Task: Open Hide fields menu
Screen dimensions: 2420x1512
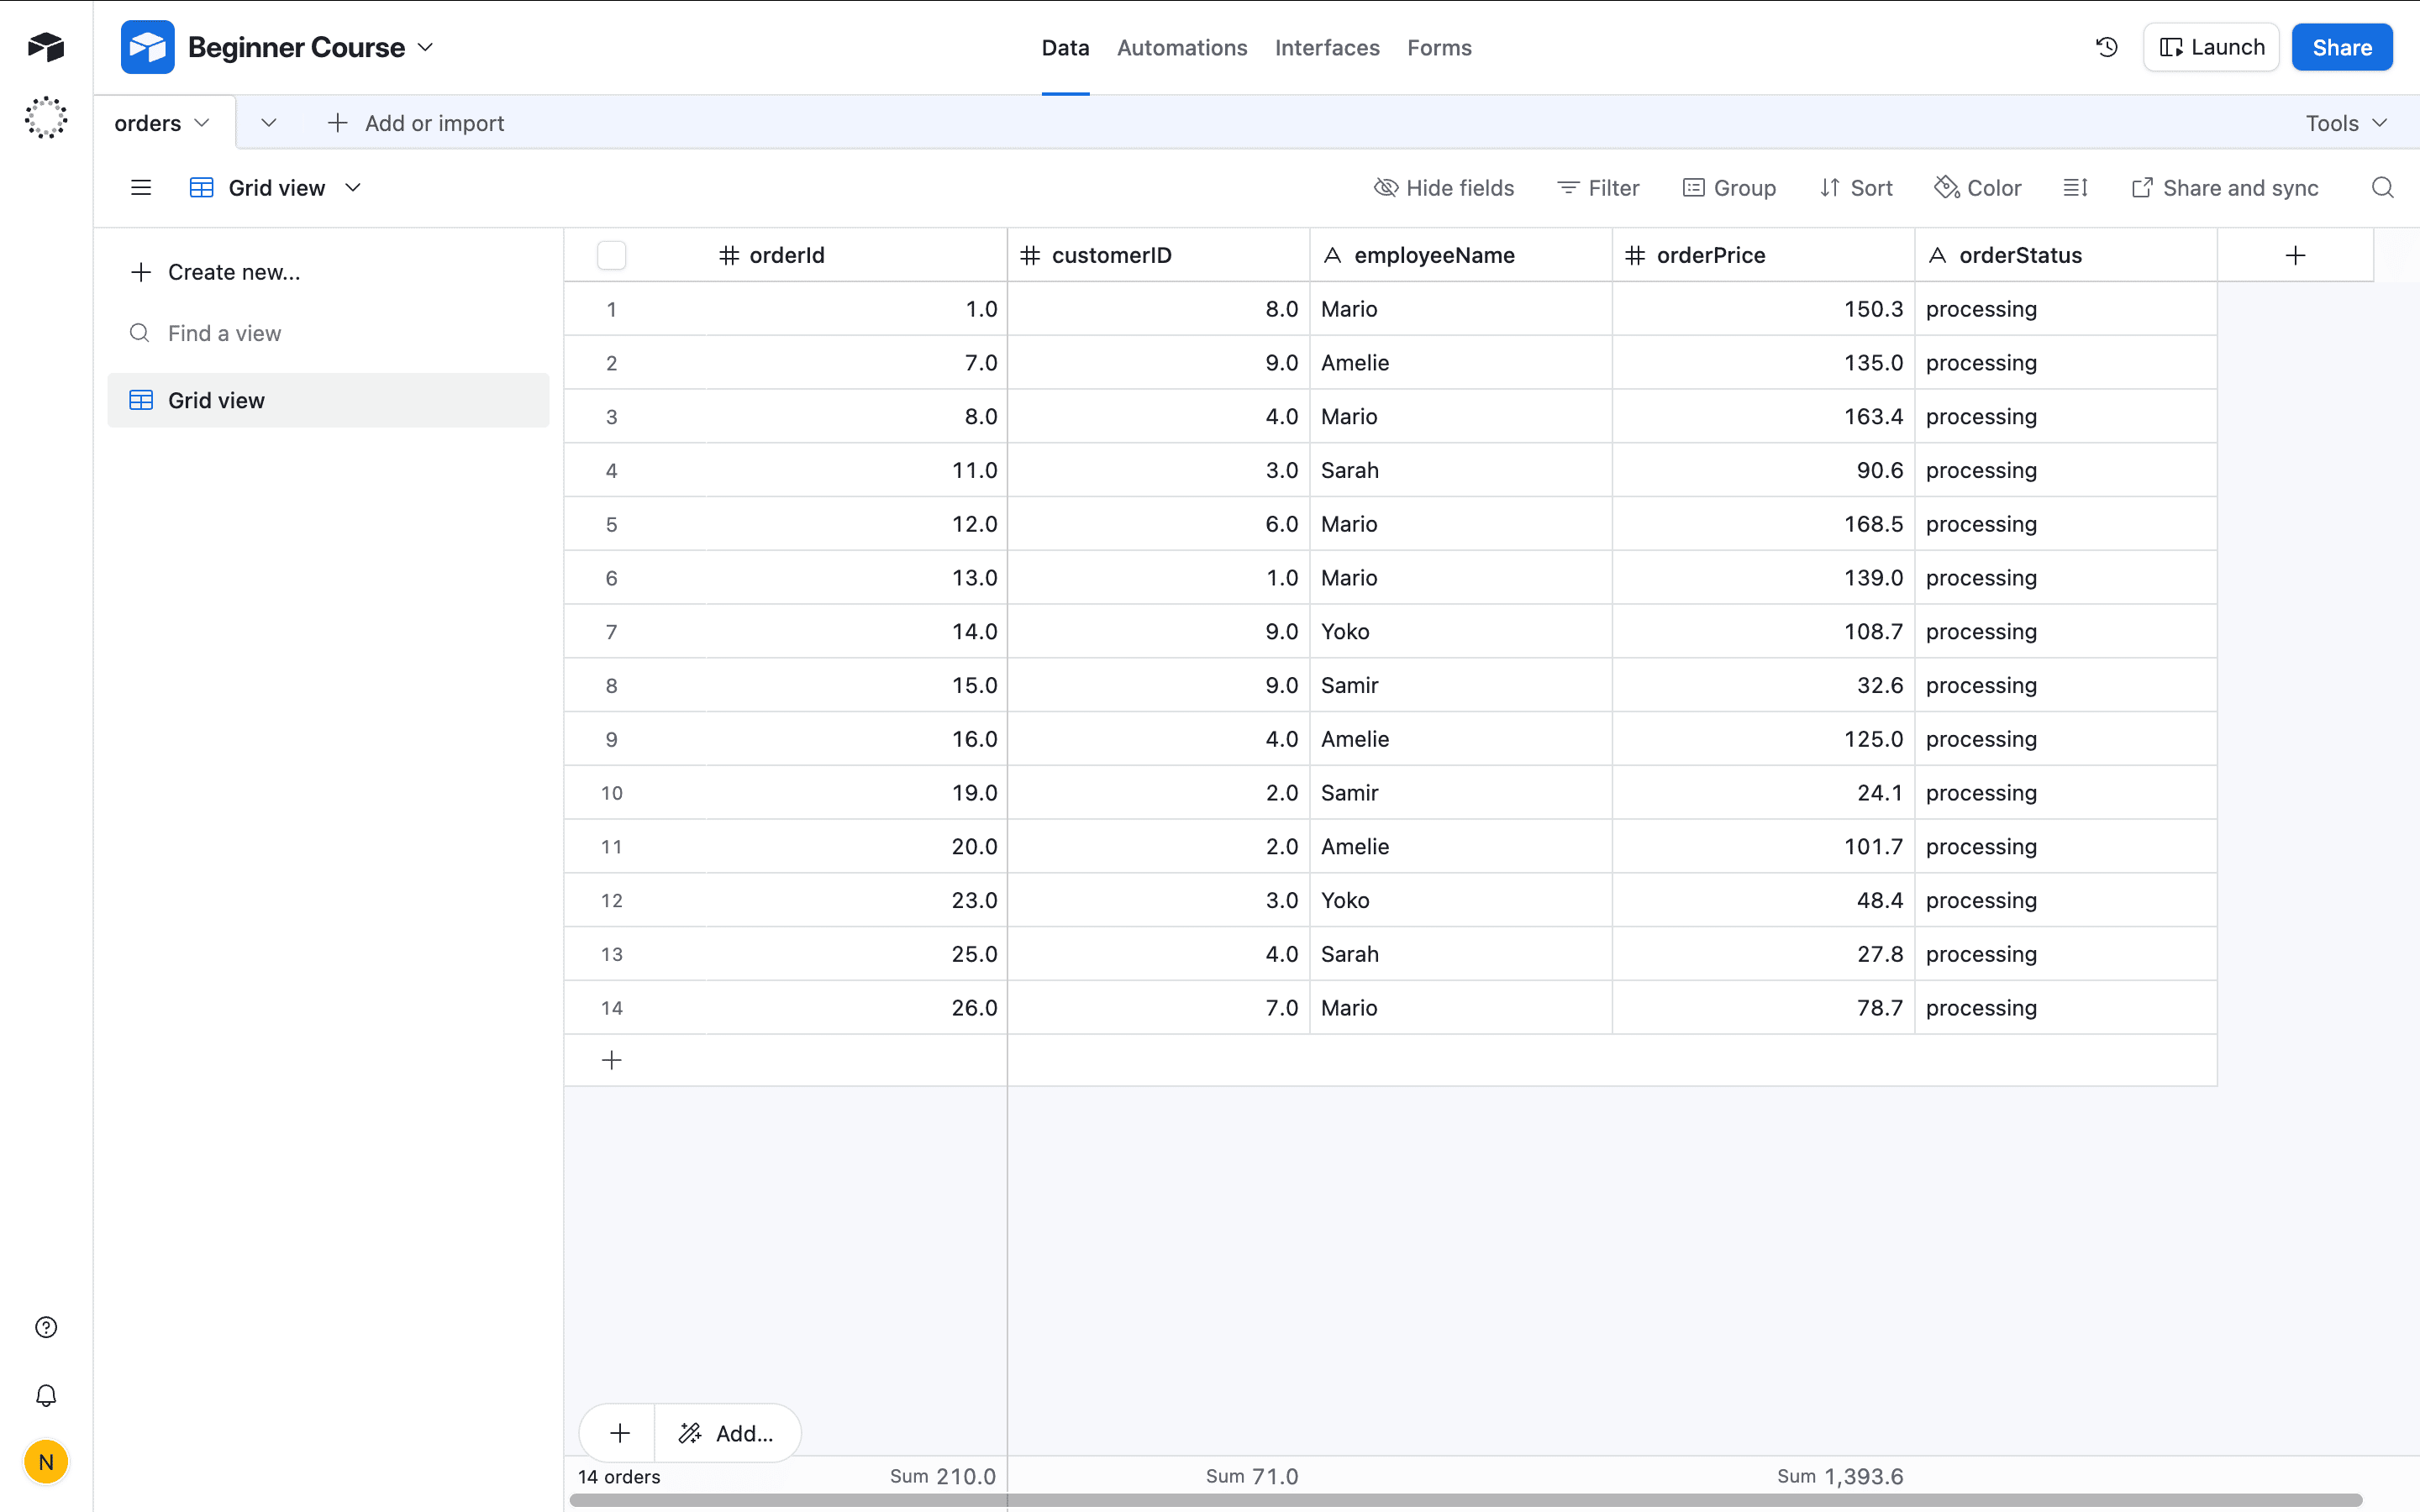Action: 1444,188
